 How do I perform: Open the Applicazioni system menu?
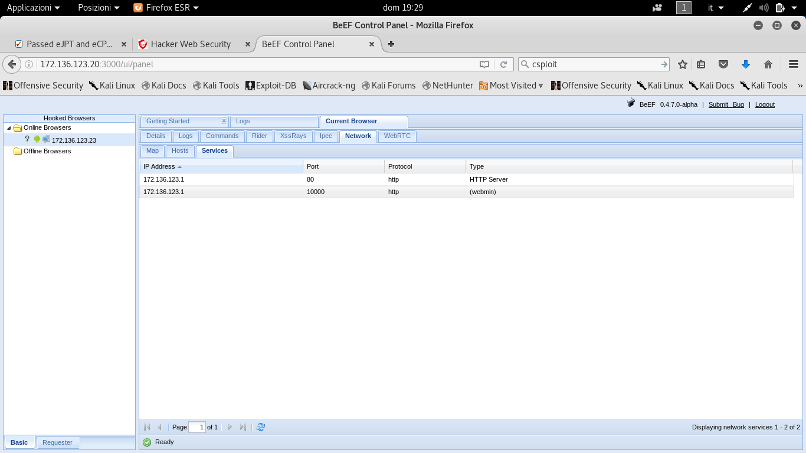pyautogui.click(x=33, y=8)
